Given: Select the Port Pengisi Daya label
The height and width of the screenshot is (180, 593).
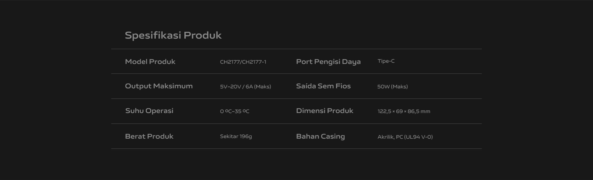Looking at the screenshot, I should point(328,62).
